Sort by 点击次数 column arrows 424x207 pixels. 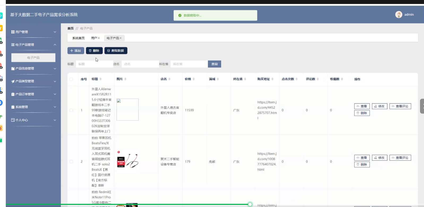297,79
